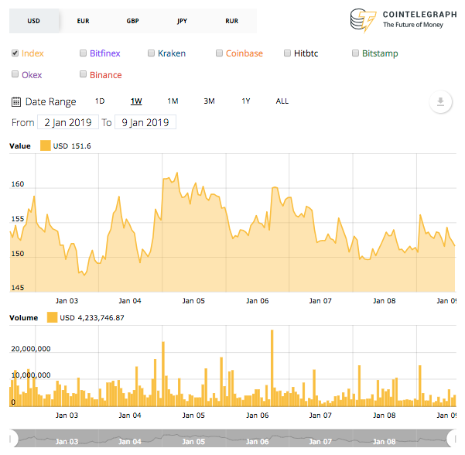
Task: Click the download chart icon
Action: (x=440, y=101)
